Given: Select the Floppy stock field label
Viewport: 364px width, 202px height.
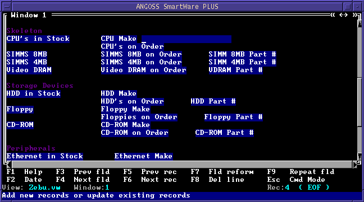Looking at the screenshot, I should tap(20, 109).
